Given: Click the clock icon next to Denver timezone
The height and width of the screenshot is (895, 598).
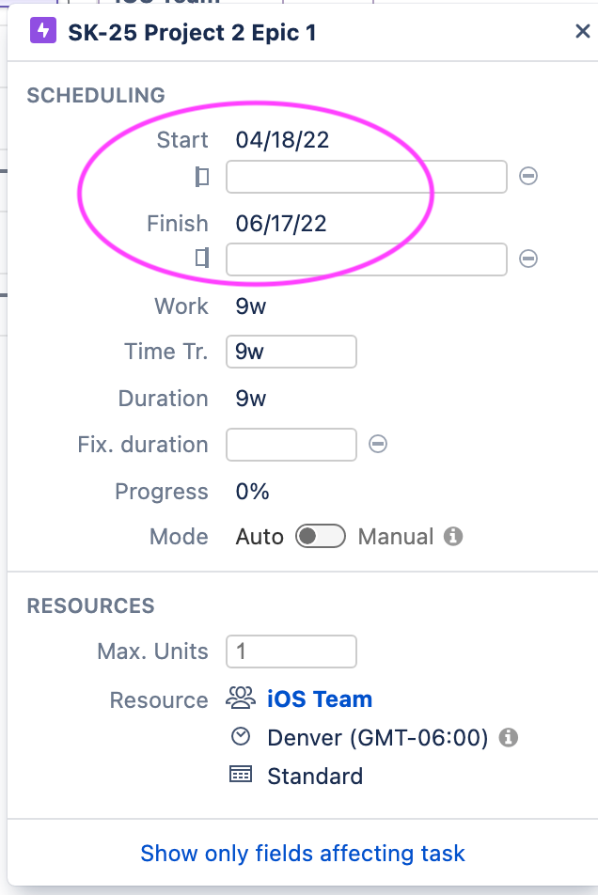Looking at the screenshot, I should 240,737.
